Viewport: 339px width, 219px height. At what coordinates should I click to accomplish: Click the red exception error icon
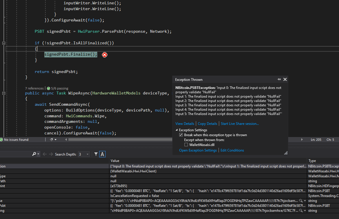tap(105, 55)
